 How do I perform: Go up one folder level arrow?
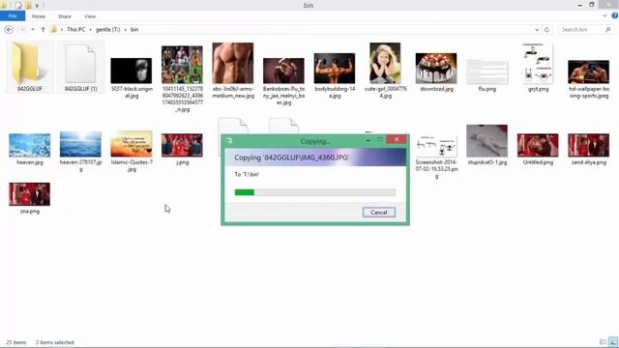coord(43,30)
